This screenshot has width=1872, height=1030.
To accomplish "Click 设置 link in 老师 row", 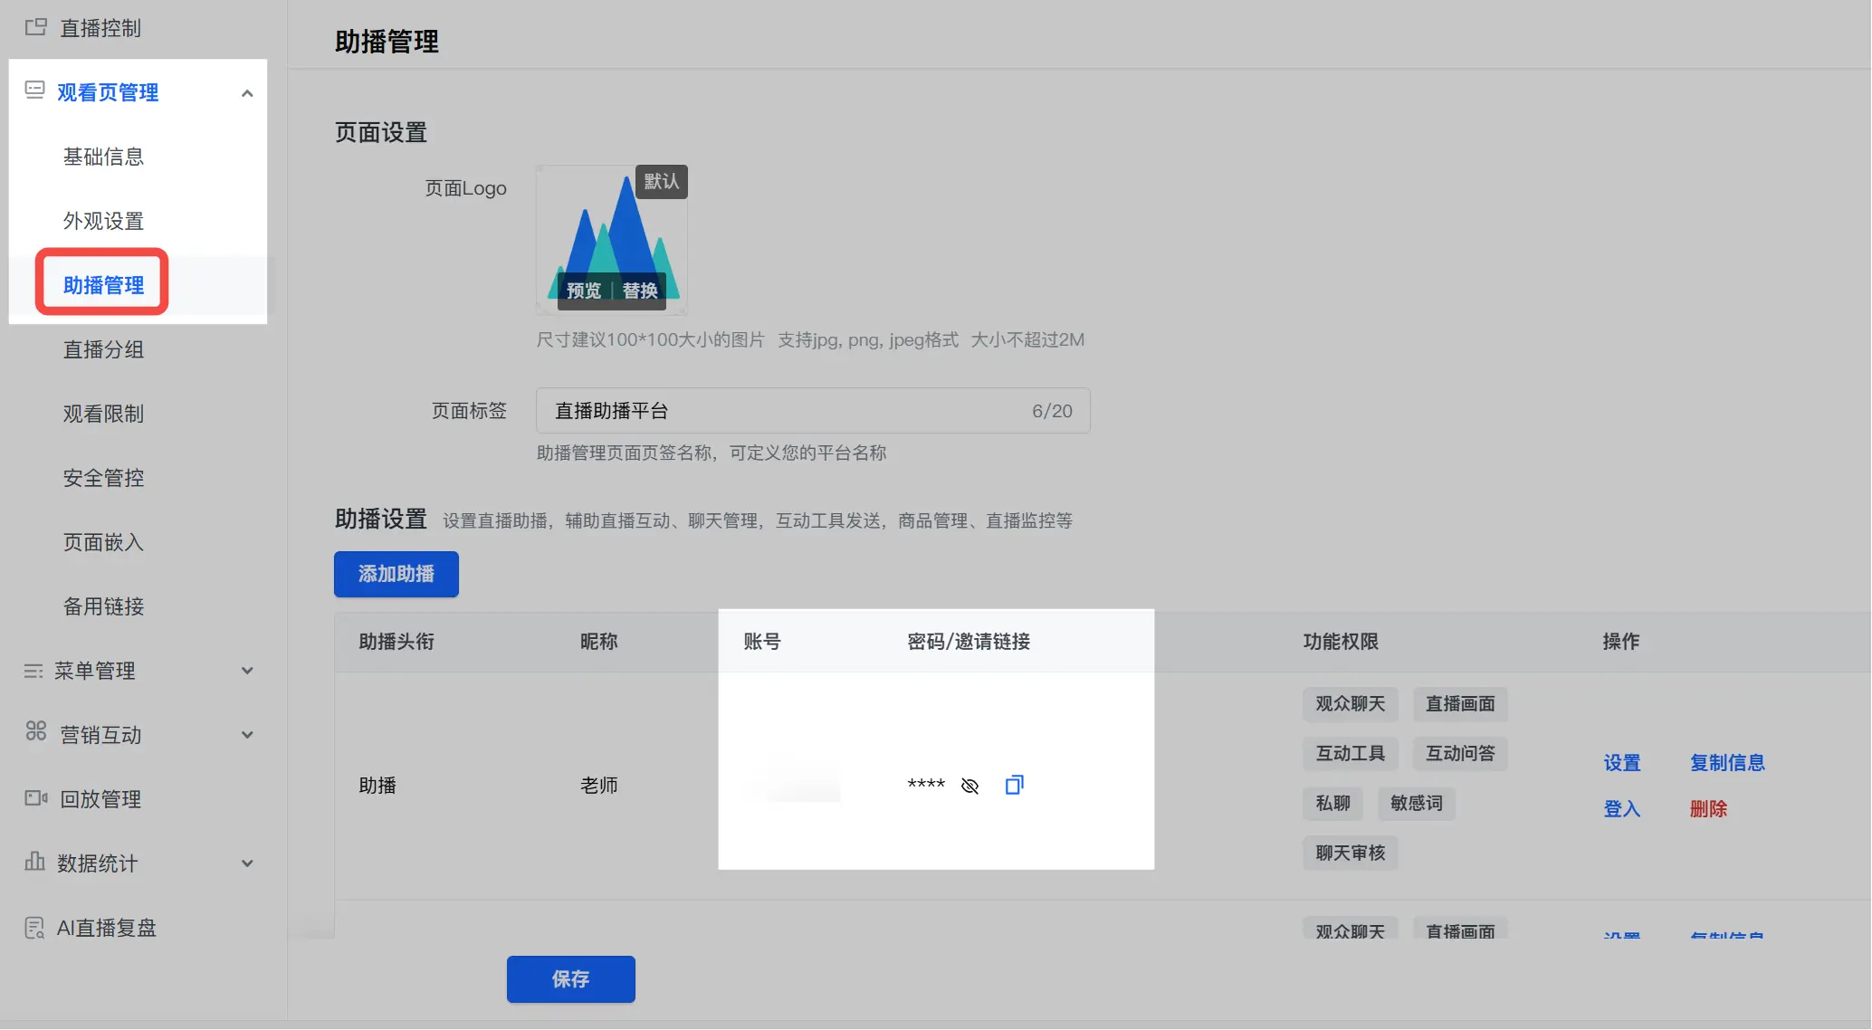I will point(1622,763).
